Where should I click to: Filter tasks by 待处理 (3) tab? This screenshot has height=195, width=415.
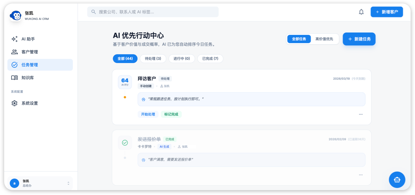pyautogui.click(x=153, y=58)
